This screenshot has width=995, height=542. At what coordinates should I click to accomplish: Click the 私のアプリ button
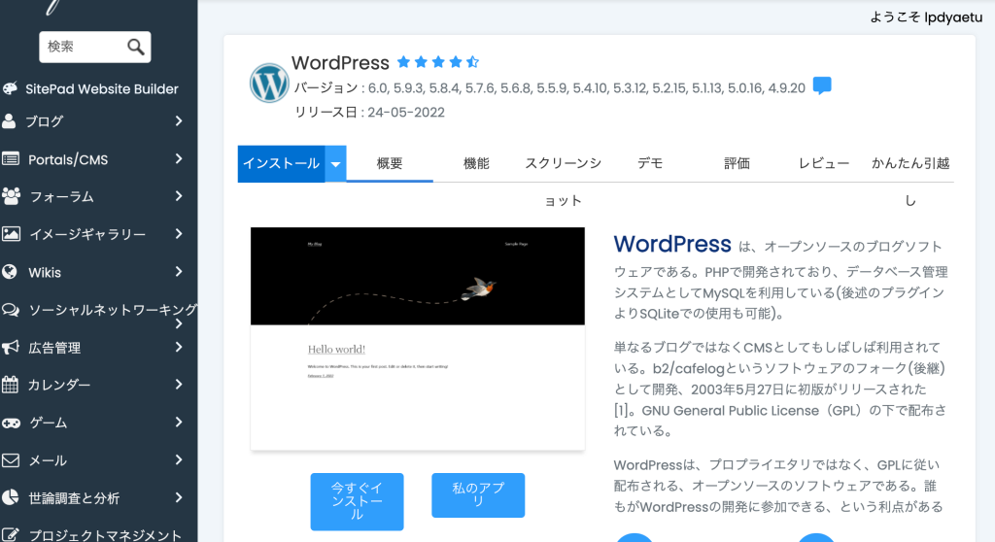[x=478, y=495]
